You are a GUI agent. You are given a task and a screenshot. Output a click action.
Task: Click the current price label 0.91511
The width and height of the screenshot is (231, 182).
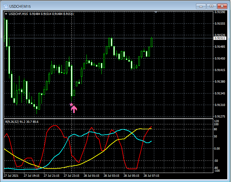[220, 38]
